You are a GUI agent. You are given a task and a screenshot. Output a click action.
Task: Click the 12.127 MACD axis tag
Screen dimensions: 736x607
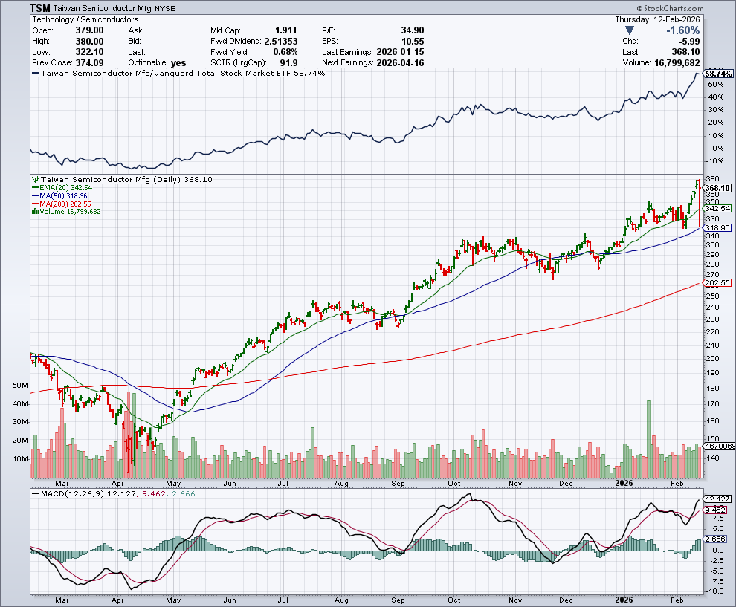[717, 499]
